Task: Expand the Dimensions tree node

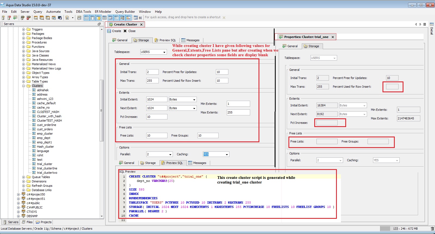Action: tap(23, 181)
